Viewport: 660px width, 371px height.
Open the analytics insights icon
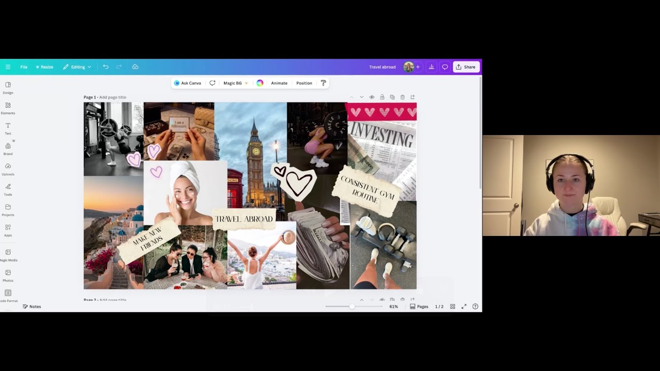[431, 67]
